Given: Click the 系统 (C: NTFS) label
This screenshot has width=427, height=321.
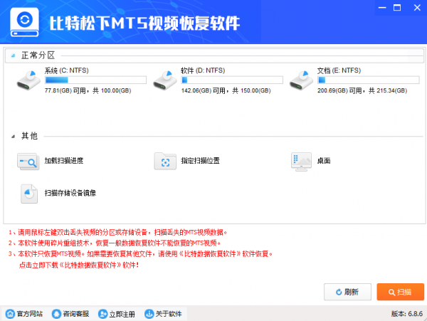Looking at the screenshot, I should [x=67, y=70].
